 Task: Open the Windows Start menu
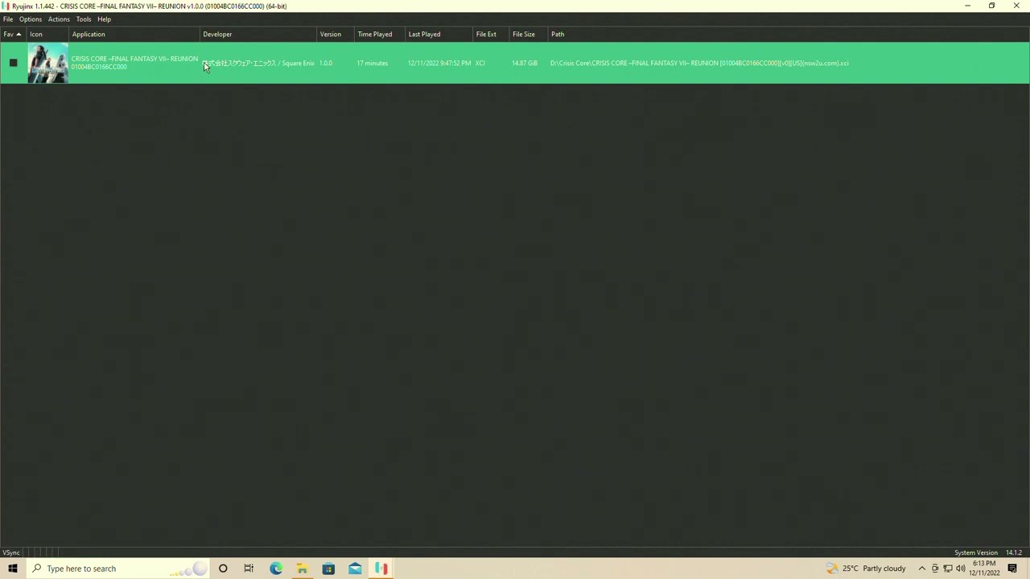pos(13,569)
